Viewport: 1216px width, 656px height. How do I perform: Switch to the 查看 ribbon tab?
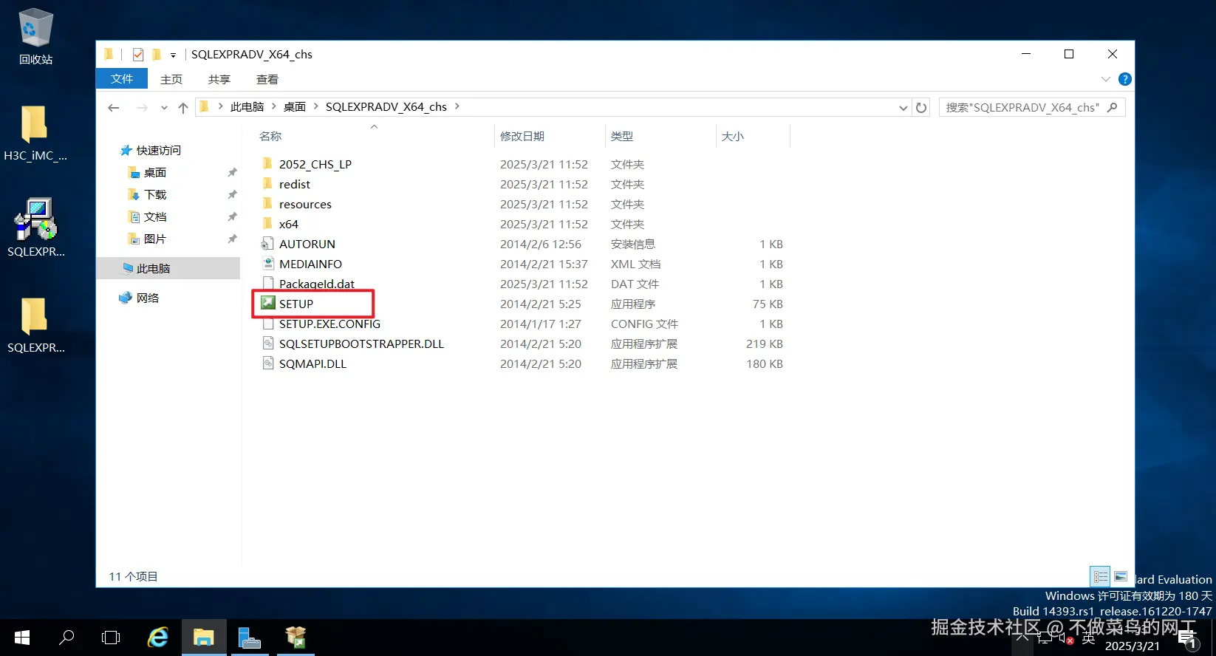[x=267, y=79]
